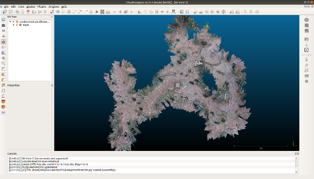Viewport: 314px width, 179px height.
Task: Expand the Mesh tree node
Action: click(13, 25)
